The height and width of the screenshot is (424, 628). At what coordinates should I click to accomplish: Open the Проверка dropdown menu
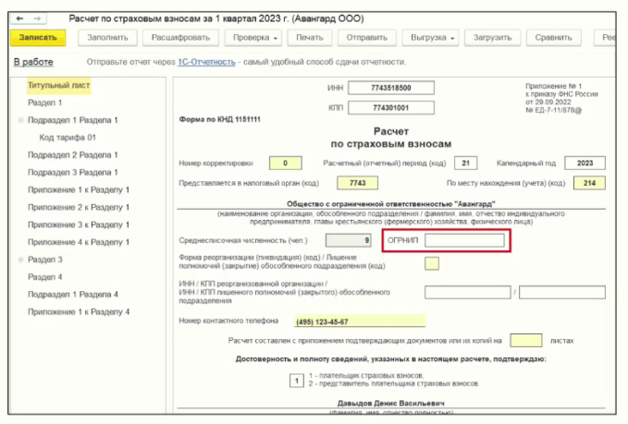[x=255, y=38]
